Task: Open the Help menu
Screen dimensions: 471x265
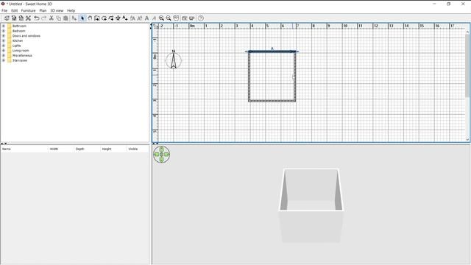Action: pos(71,10)
